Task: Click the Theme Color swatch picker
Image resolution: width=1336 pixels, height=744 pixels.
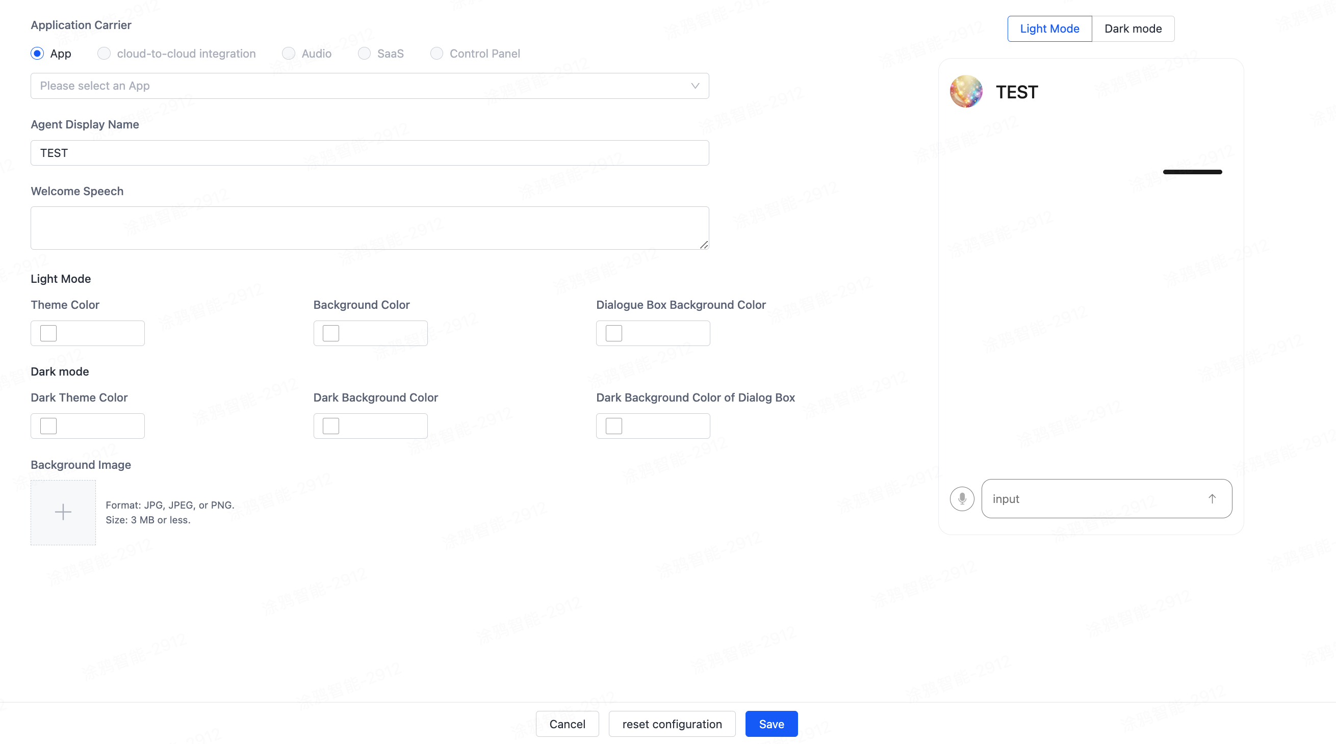Action: click(48, 333)
